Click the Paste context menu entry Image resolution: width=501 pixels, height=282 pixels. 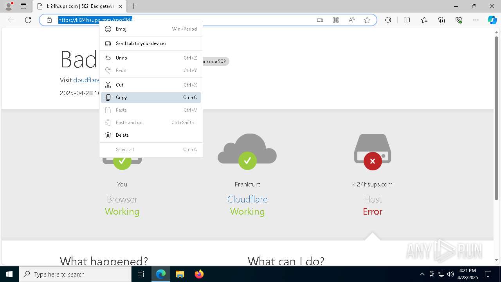click(151, 110)
